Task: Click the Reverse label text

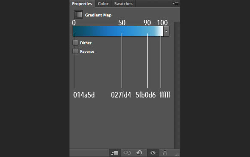Action: (87, 51)
